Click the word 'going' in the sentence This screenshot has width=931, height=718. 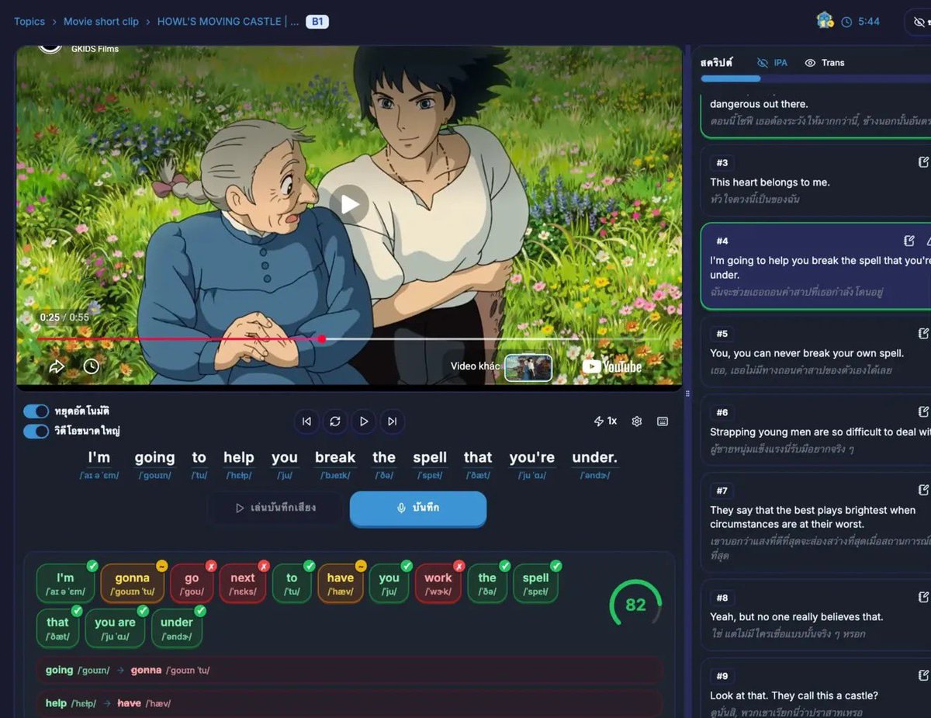[x=154, y=457]
